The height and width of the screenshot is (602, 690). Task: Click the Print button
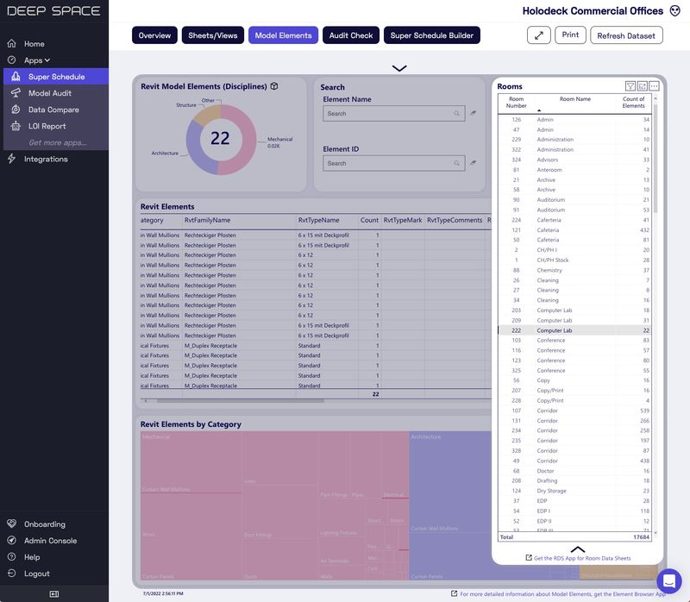570,34
